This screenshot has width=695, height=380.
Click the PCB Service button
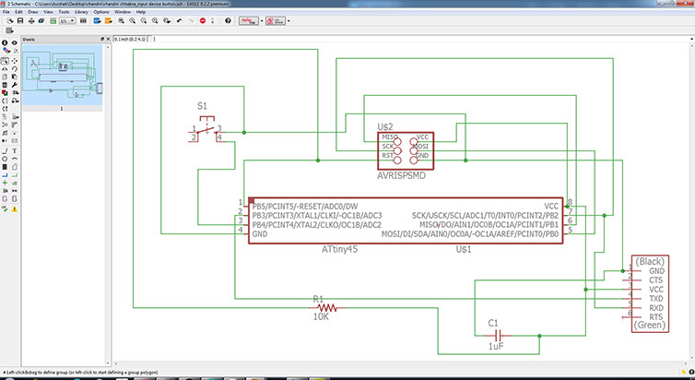click(276, 21)
